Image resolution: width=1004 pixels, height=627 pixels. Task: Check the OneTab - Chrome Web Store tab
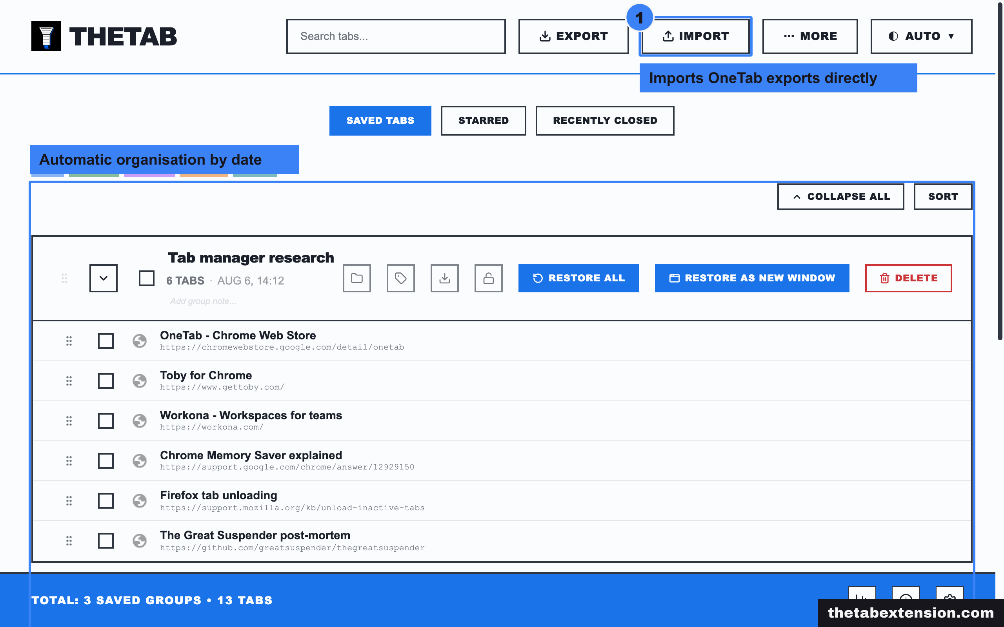[x=106, y=341]
